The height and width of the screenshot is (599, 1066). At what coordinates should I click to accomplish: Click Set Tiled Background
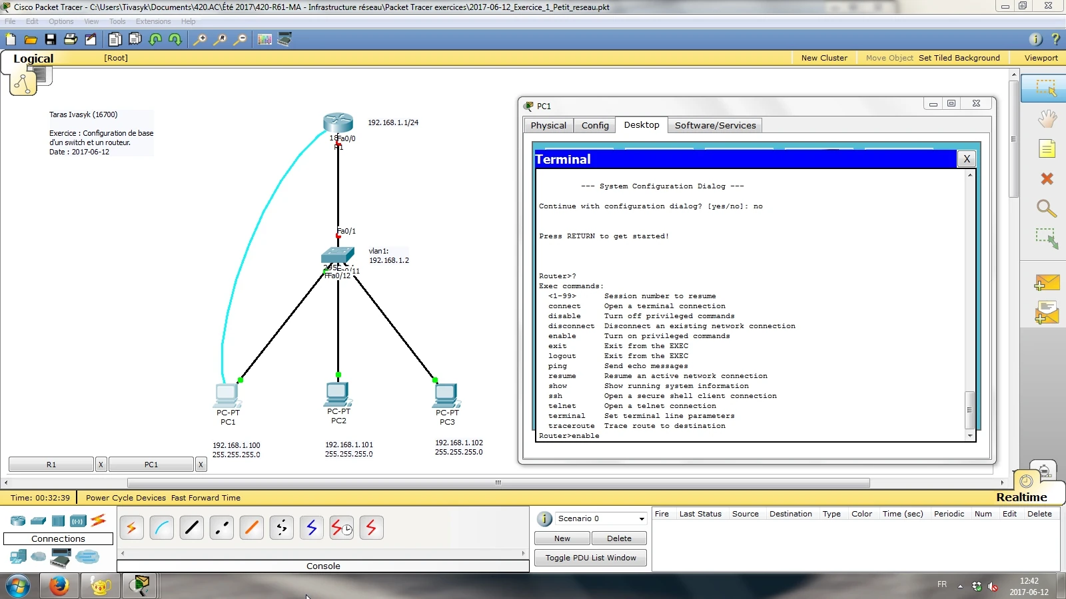pyautogui.click(x=959, y=58)
